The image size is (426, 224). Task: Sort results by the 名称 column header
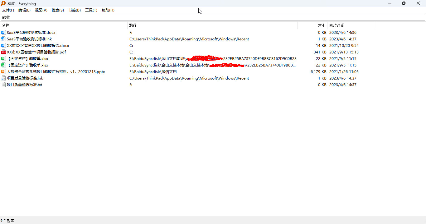tap(64, 25)
